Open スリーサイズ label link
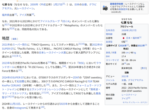Image resolution: width=150 pixels, height=112 pixels. coord(112,60)
